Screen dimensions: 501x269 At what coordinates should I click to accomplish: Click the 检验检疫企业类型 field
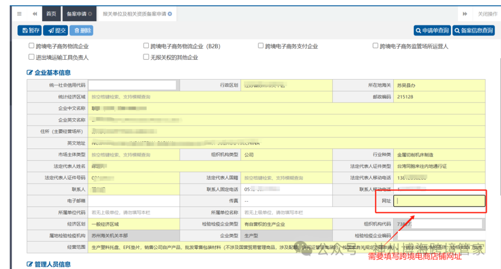[x=287, y=224]
